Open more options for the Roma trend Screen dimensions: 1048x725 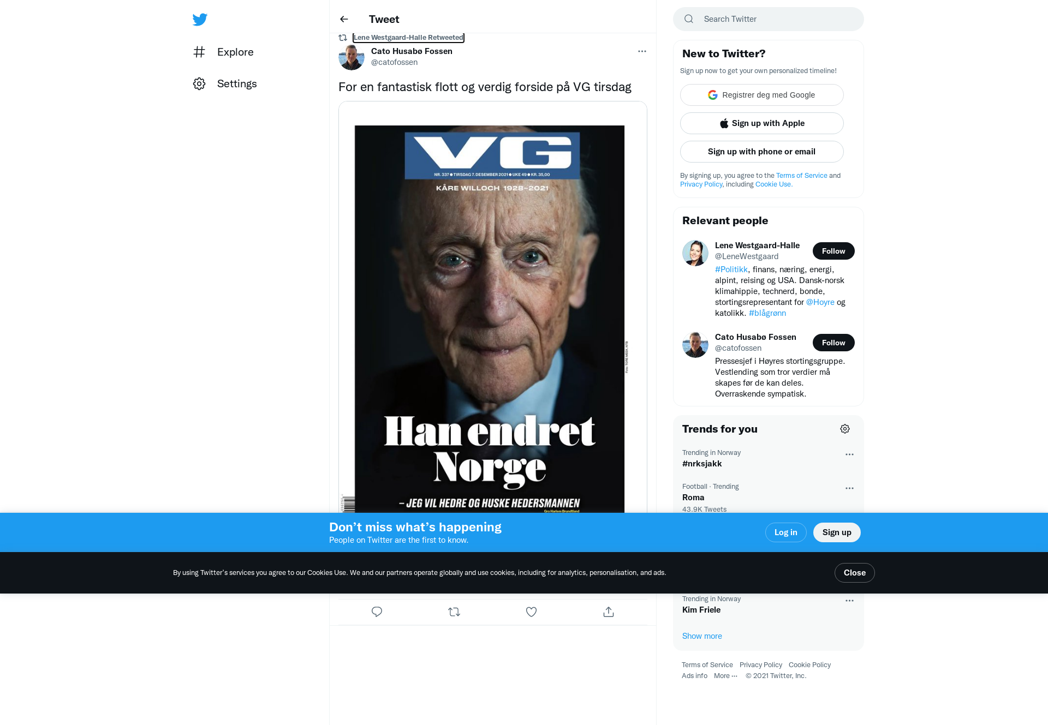click(x=849, y=488)
